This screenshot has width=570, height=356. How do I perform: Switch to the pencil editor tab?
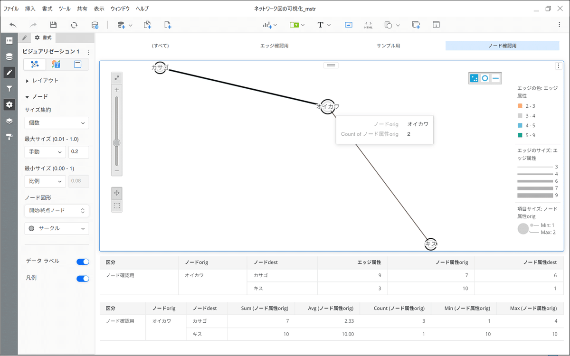coord(24,38)
